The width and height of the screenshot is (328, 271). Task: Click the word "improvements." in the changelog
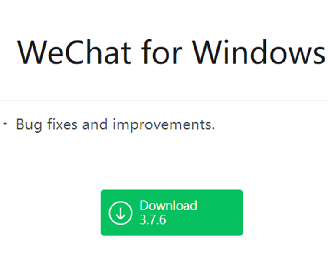164,125
